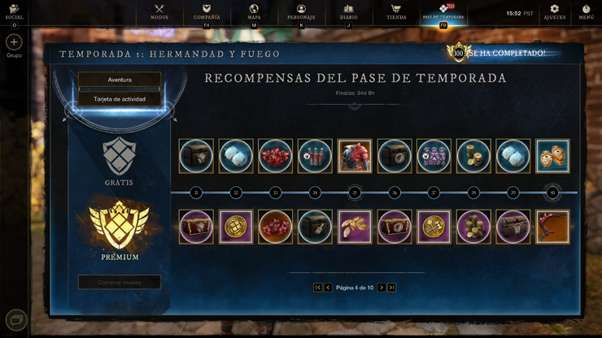Go to previous rewards page arrow
Image resolution: width=602 pixels, height=338 pixels.
click(328, 288)
